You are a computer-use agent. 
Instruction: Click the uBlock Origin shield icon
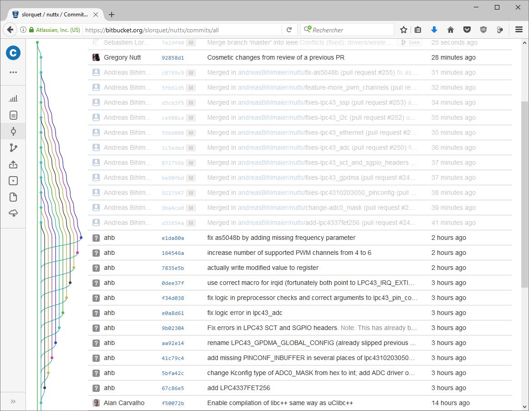coord(483,30)
